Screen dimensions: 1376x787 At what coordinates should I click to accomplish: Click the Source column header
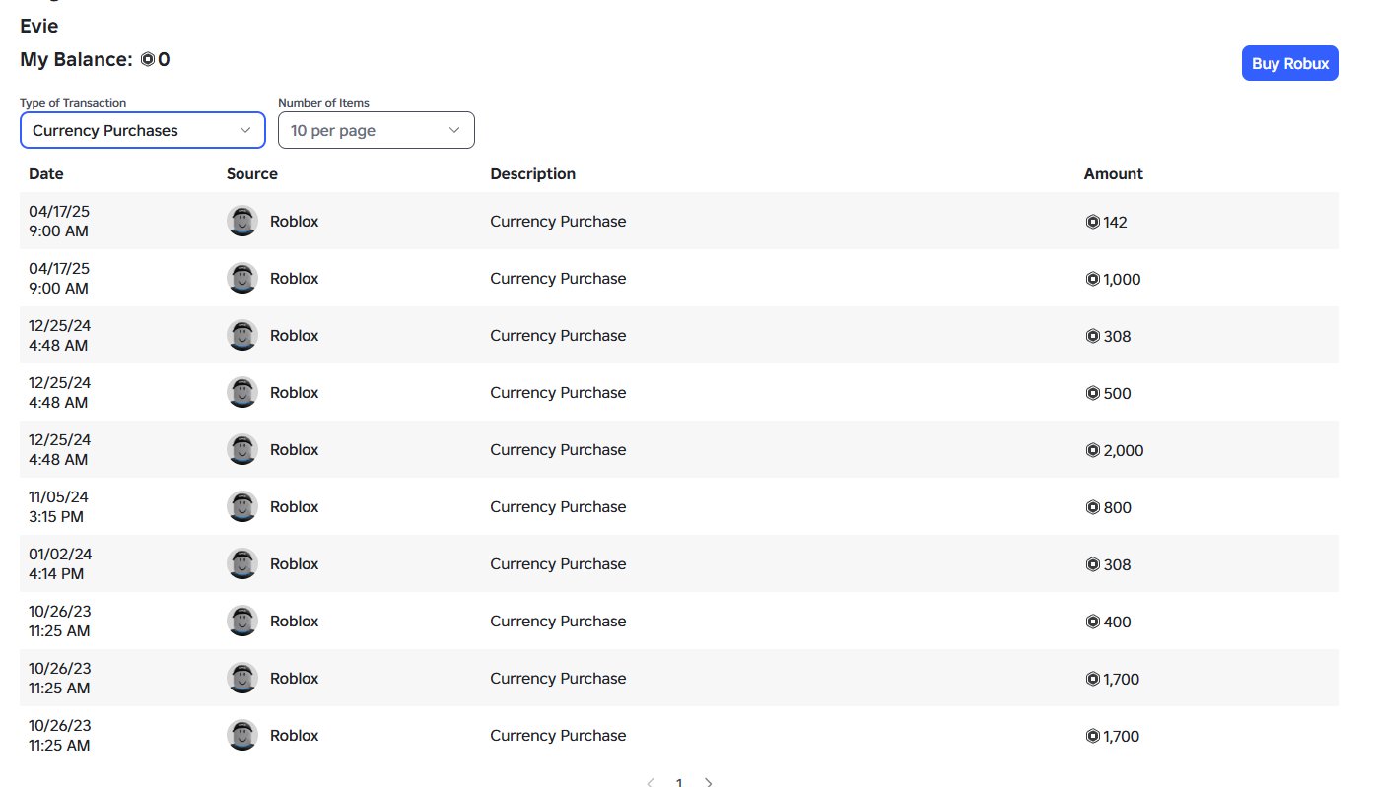point(252,173)
